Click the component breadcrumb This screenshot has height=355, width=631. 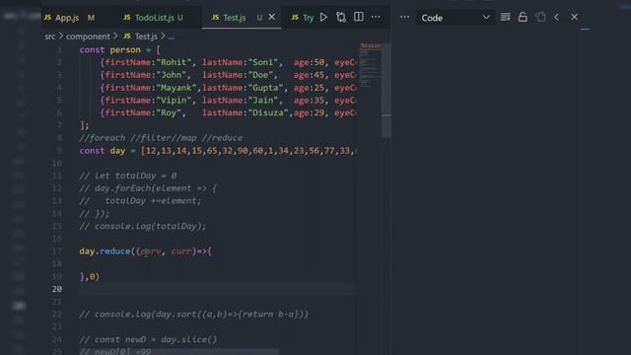[88, 36]
